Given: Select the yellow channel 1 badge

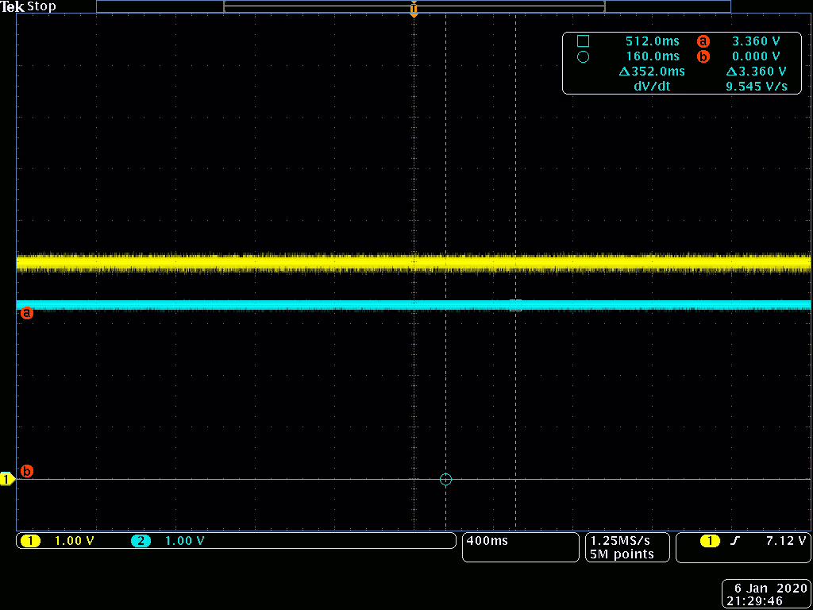Looking at the screenshot, I should 30,541.
